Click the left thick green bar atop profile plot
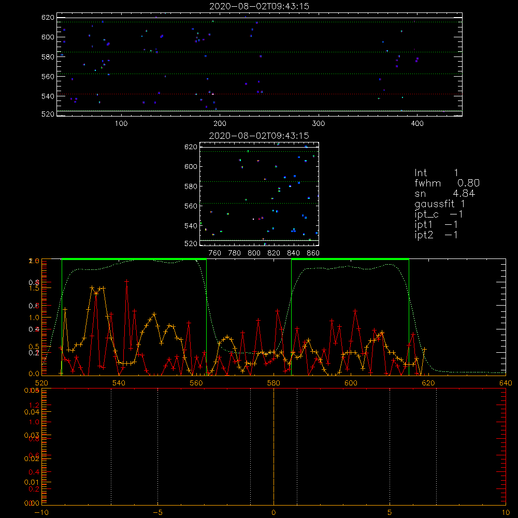 [134, 259]
